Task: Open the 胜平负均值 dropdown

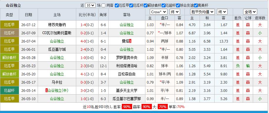Action: coord(202,12)
